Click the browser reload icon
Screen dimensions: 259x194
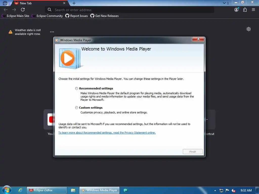click(x=23, y=10)
